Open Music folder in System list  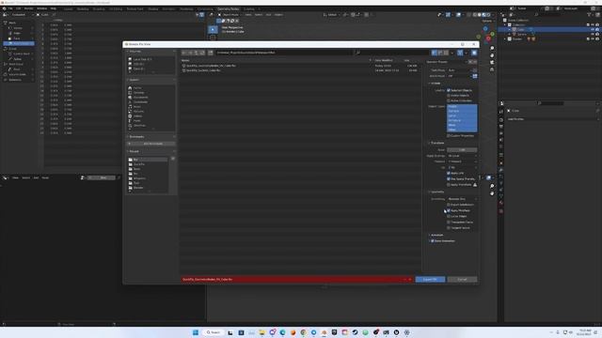[137, 106]
